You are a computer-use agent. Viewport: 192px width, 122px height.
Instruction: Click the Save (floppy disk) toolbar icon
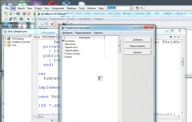click(x=18, y=14)
